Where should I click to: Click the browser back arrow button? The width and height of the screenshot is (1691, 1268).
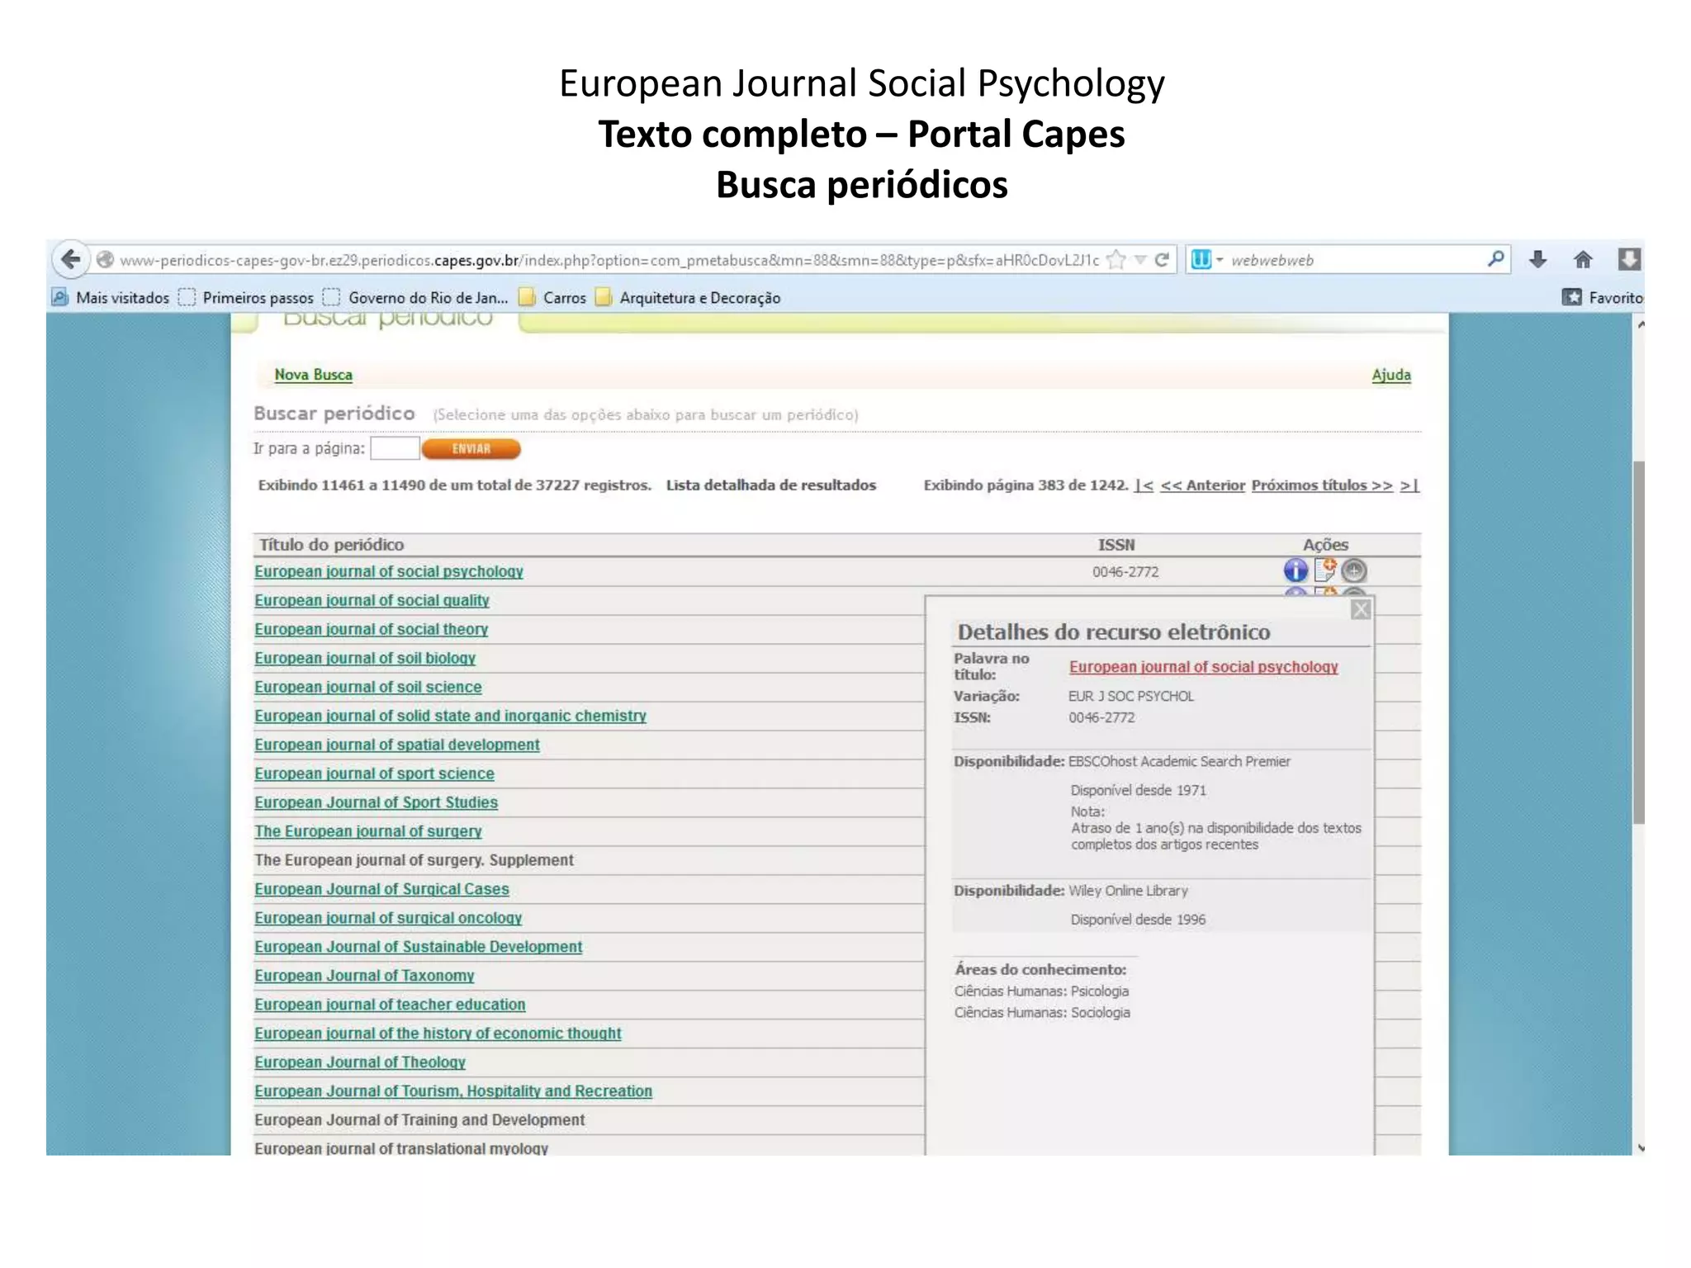pos(71,260)
